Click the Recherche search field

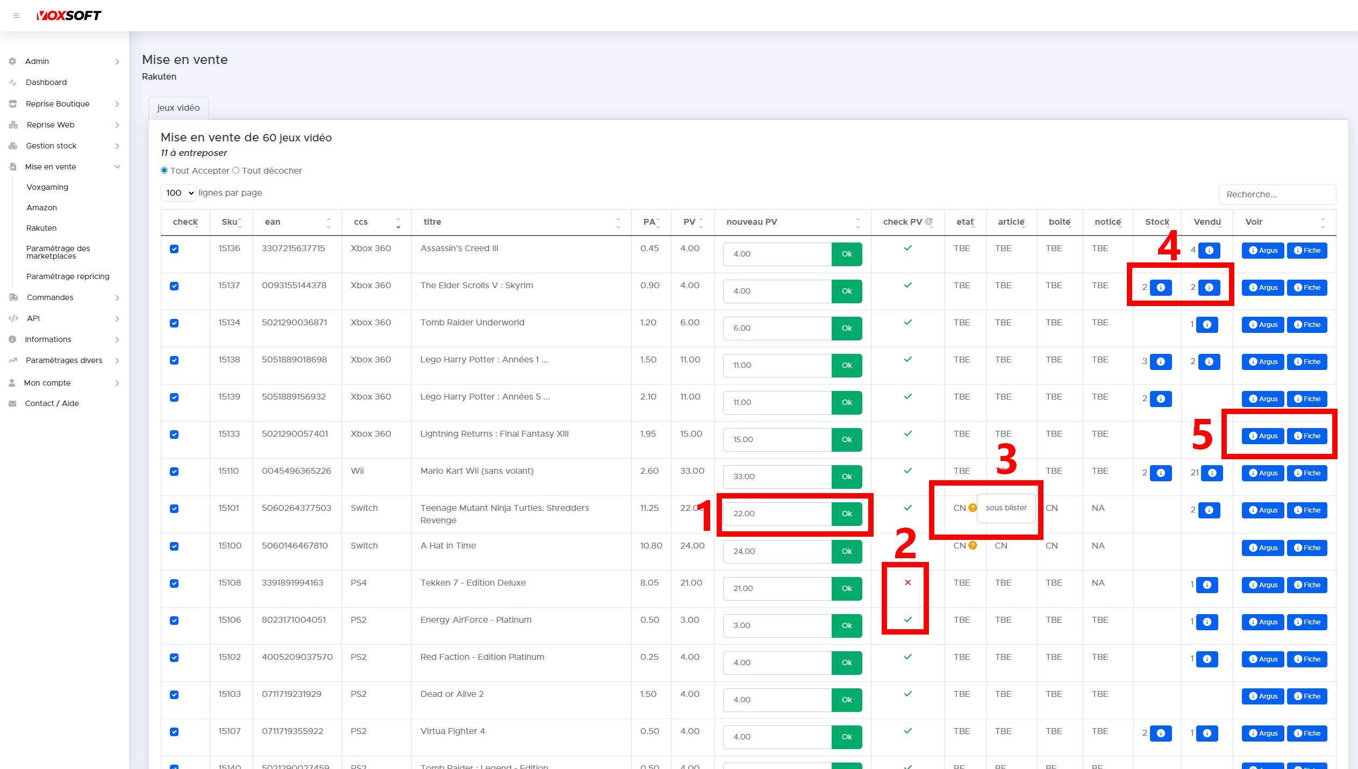(x=1277, y=195)
